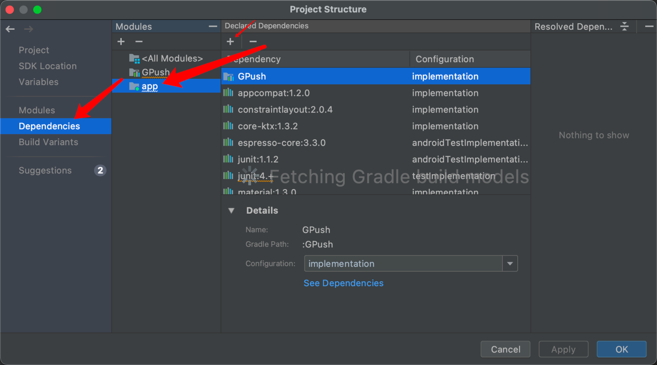Open Suggestions with 2 items
This screenshot has width=657, height=365.
coord(45,171)
